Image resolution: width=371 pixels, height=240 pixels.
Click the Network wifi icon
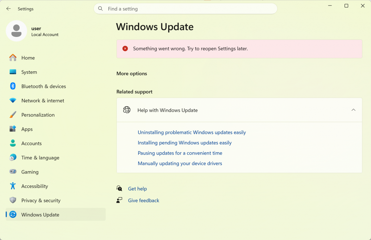click(x=13, y=101)
